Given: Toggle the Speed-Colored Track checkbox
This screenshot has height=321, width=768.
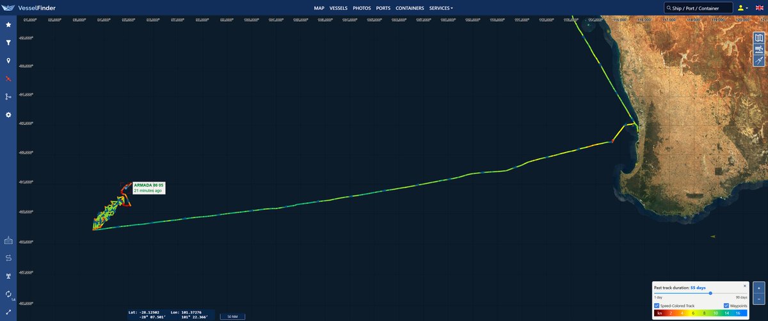Looking at the screenshot, I should [657, 306].
